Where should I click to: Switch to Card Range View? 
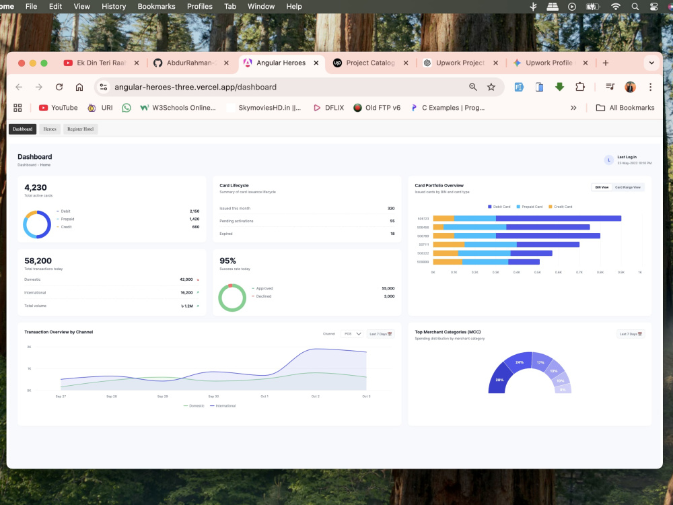[627, 187]
